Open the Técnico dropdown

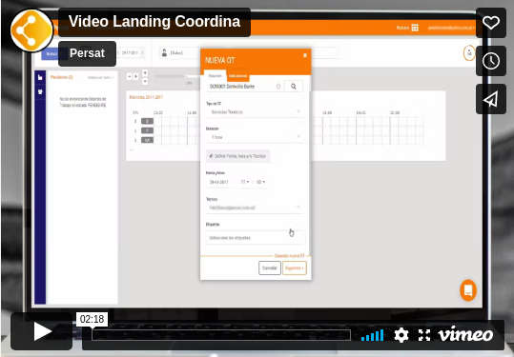click(255, 208)
